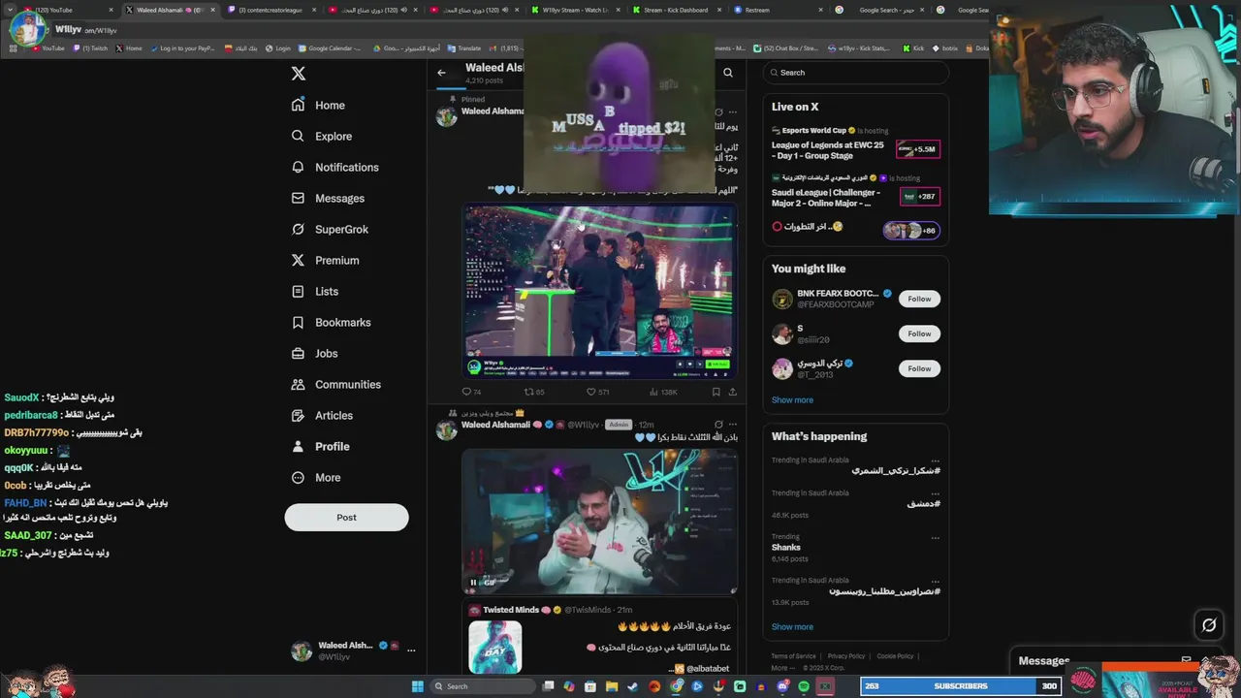Viewport: 1241px width, 698px height.
Task: Show more suggested accounts under You might like
Action: pyautogui.click(x=792, y=399)
